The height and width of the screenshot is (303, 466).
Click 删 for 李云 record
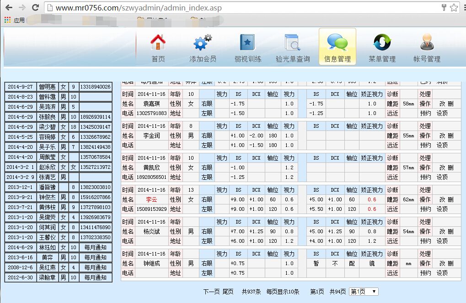pos(450,199)
